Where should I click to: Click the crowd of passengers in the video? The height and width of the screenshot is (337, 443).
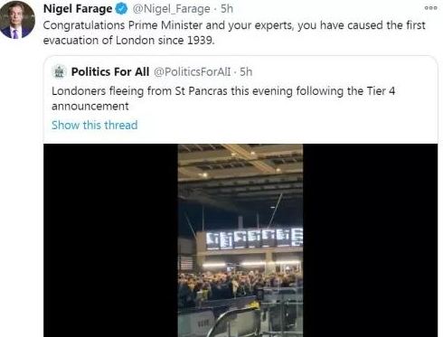[x=240, y=287]
